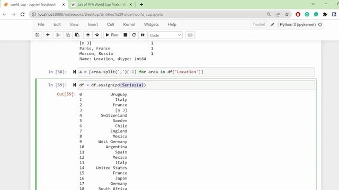Image resolution: width=339 pixels, height=190 pixels.
Task: Run cell In [59] with its play icon
Action: point(74,85)
